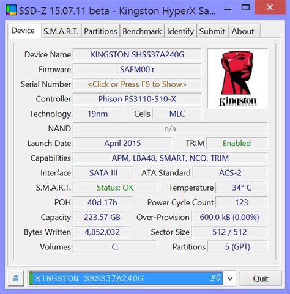Click the window title SSD-Z 15.07.11 beta
This screenshot has width=290, height=294.
(64, 11)
